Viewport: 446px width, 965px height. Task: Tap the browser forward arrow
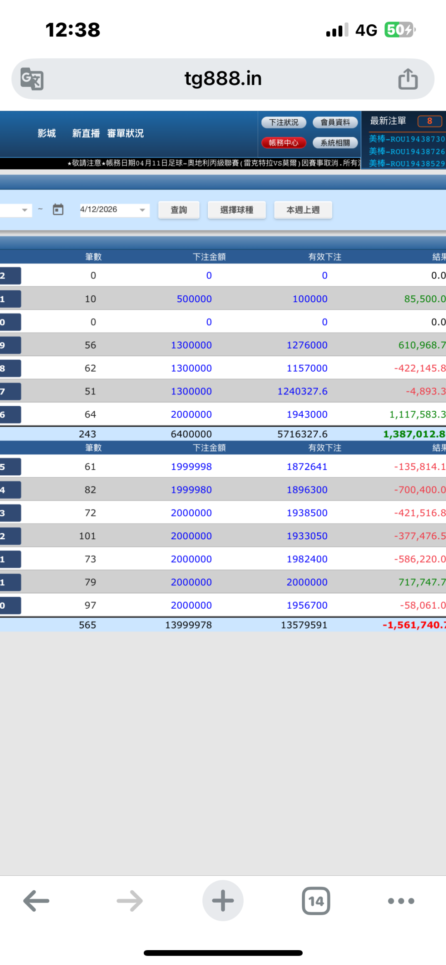[130, 901]
